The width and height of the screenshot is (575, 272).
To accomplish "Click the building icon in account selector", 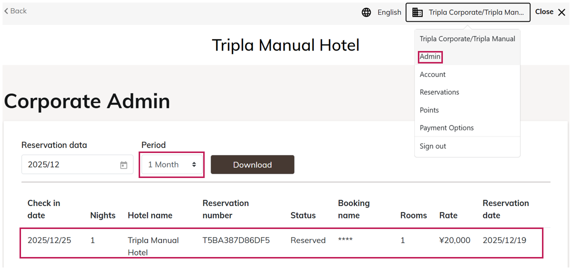I will [x=417, y=12].
